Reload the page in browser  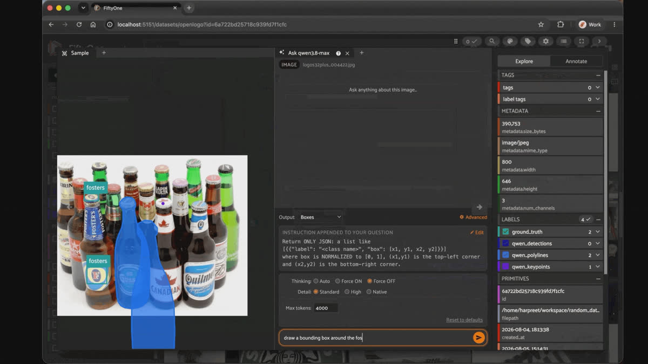(x=79, y=24)
